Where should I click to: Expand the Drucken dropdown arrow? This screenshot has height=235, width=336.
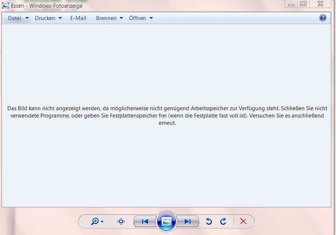tap(60, 18)
